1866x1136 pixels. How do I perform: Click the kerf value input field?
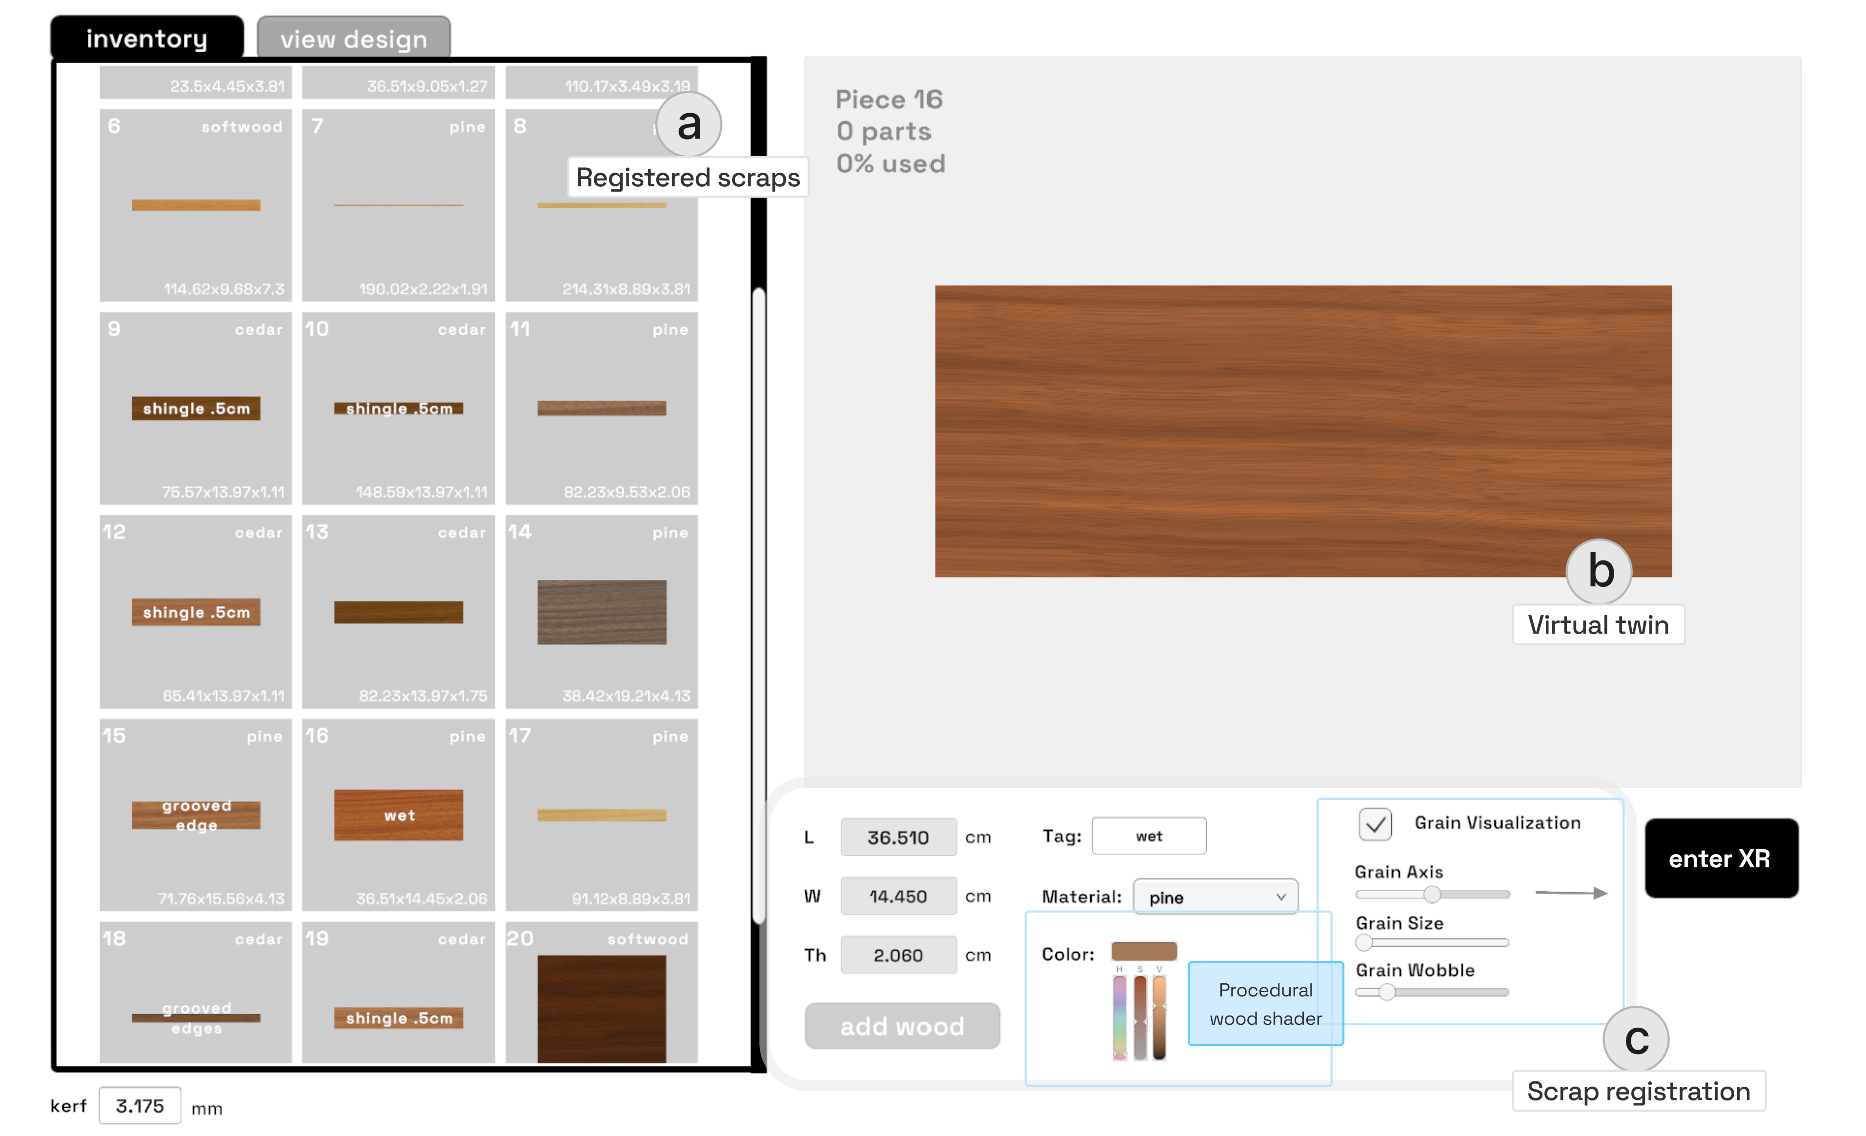pos(140,1106)
